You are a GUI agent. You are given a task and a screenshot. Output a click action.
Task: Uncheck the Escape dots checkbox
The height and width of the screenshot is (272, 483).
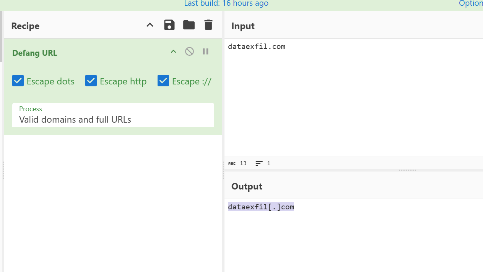[18, 81]
